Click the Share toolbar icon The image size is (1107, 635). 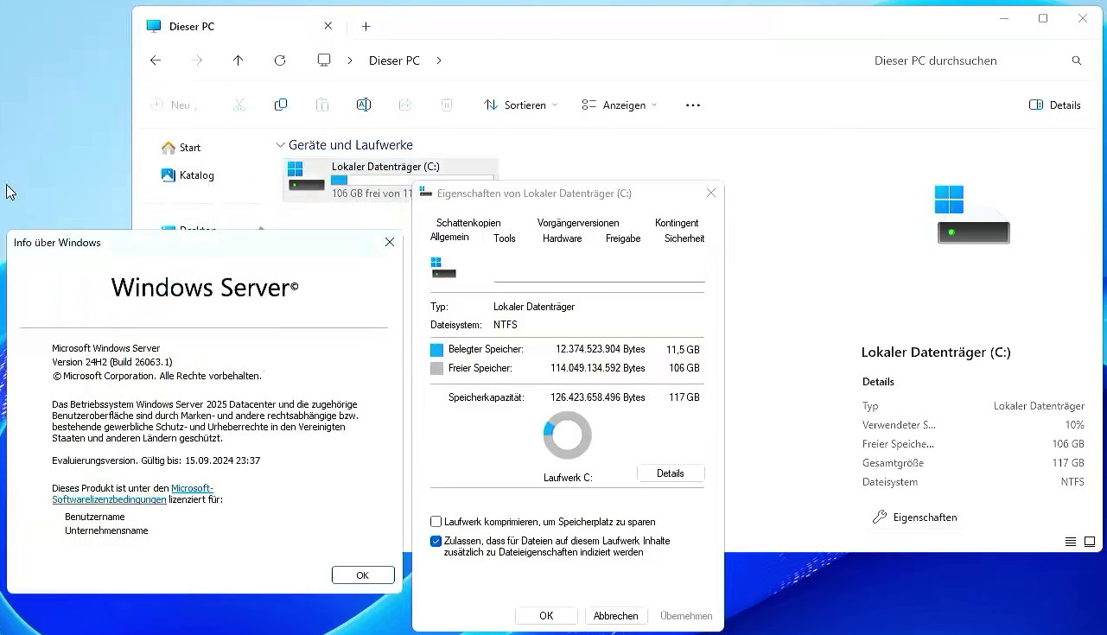pos(405,105)
